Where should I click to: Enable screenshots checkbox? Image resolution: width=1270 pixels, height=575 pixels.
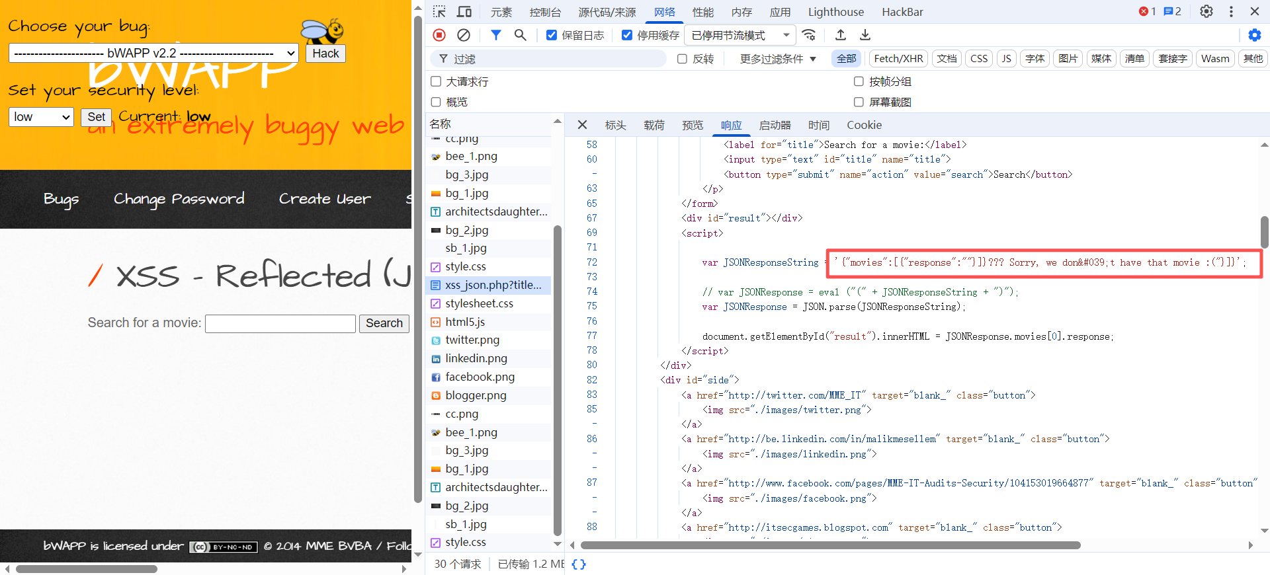tap(859, 102)
